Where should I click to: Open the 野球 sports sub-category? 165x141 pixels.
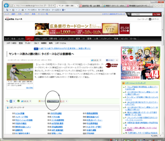pos(21,43)
